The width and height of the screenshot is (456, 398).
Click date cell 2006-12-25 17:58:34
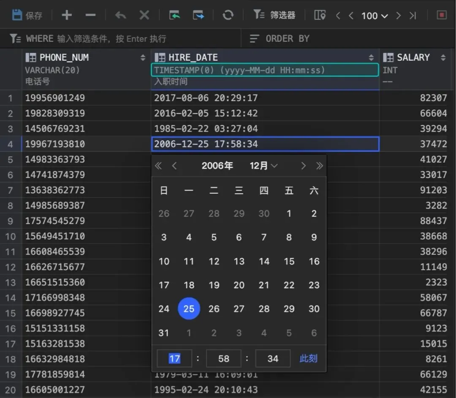pos(265,144)
